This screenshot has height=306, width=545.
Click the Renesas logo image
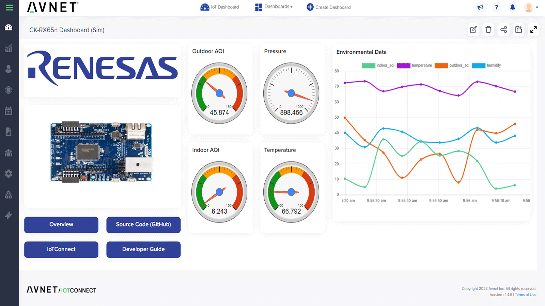pyautogui.click(x=102, y=68)
